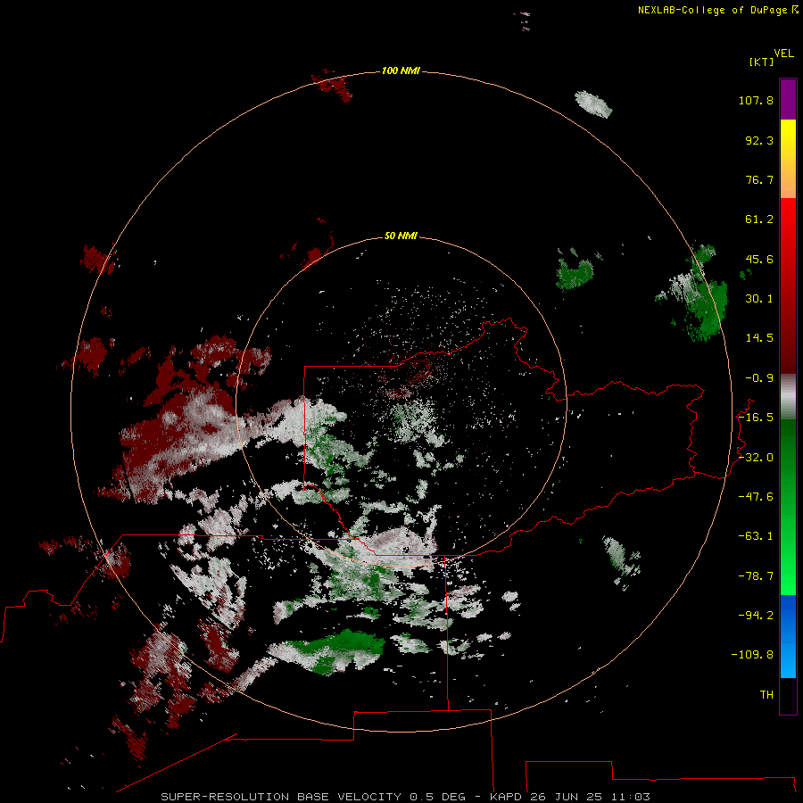Click the NEXLAB-College of DuPage label
This screenshot has height=803, width=803.
(x=714, y=10)
